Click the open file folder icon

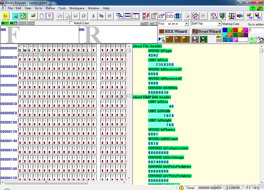[x=33, y=16]
